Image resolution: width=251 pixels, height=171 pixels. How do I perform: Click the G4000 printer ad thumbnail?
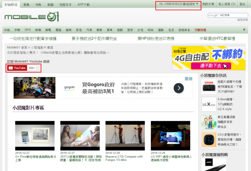[x=209, y=86]
